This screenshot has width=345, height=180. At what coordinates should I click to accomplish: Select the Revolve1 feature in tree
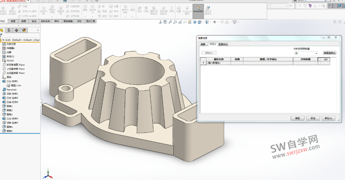[x=11, y=90]
